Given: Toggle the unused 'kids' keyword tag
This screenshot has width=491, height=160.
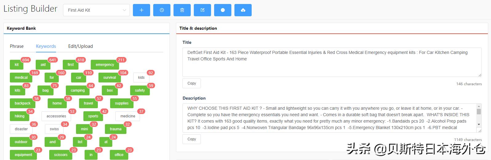Looking at the screenshot, I should [141, 78].
